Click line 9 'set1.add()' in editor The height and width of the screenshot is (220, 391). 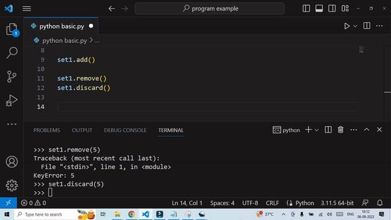[76, 60]
